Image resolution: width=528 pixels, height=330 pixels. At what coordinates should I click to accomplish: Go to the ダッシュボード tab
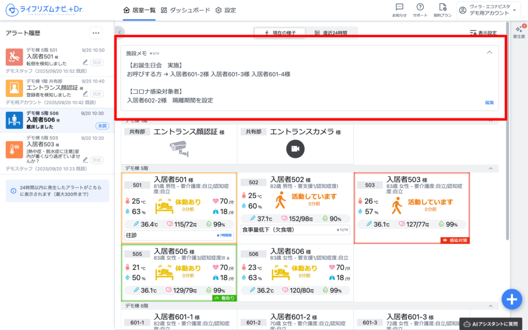pyautogui.click(x=186, y=10)
